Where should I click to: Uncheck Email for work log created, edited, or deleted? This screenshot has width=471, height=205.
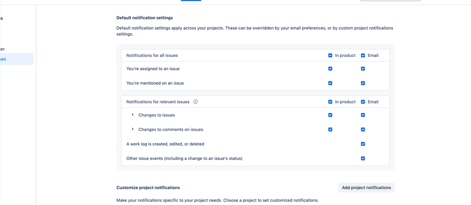tap(363, 144)
